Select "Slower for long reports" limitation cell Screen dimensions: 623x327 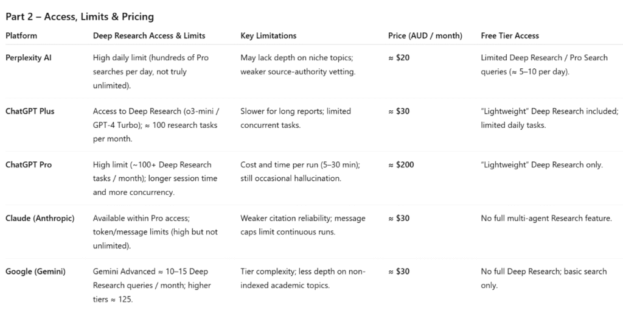coord(295,118)
